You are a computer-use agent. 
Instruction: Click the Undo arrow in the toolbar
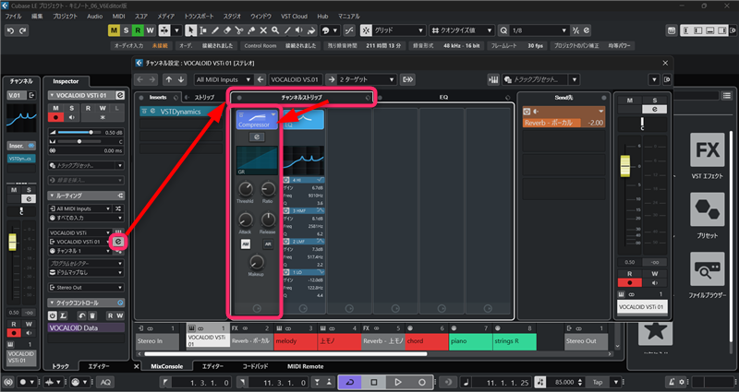[x=11, y=30]
